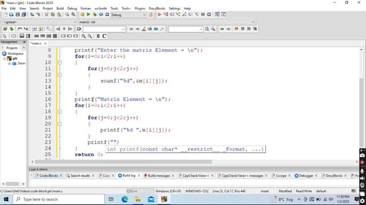Stop the debugger with the toolbar icon
Image resolution: width=366 pixels, height=205 pixels.
[x=209, y=15]
